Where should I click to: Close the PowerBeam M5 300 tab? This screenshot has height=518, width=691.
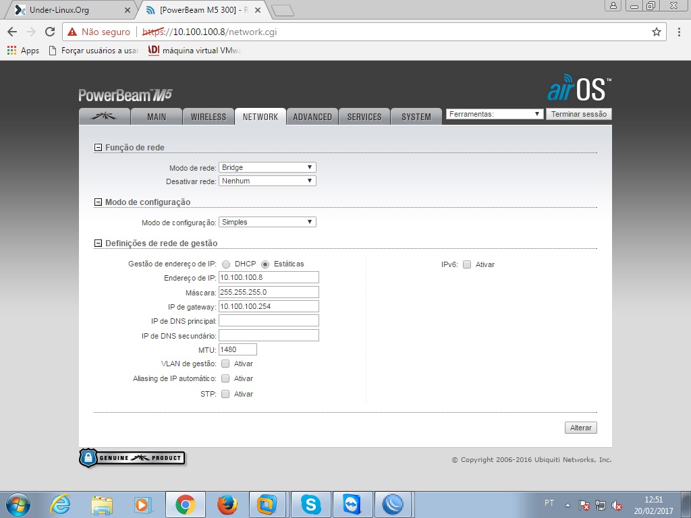click(258, 10)
